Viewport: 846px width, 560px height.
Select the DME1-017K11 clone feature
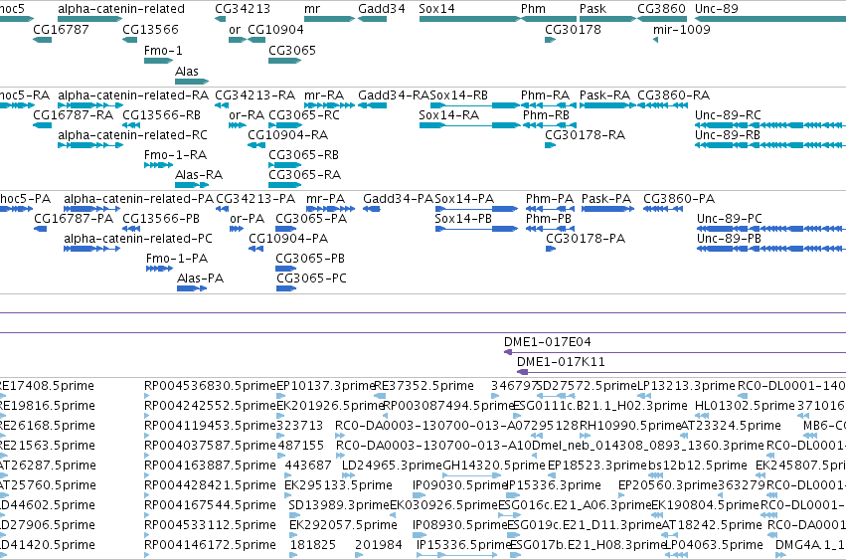coord(681,372)
